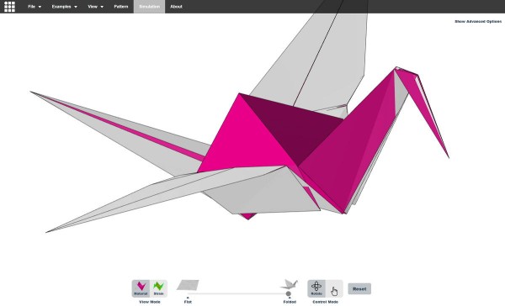Click Show Advanced Options link

(478, 21)
